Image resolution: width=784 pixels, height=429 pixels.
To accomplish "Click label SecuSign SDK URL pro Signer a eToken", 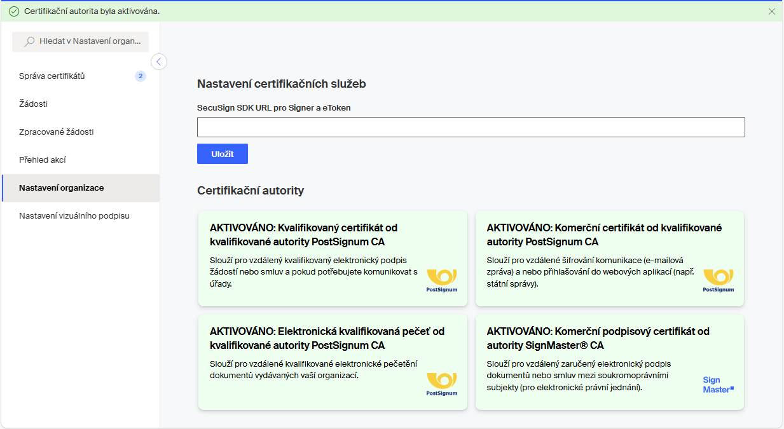I will pyautogui.click(x=274, y=108).
